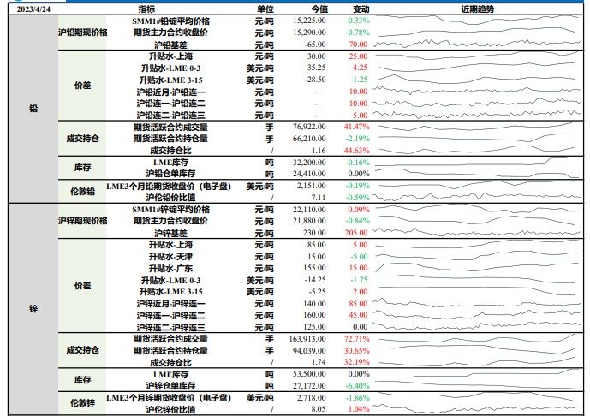Select the value 22,110.00
The width and height of the screenshot is (590, 416).
(309, 210)
